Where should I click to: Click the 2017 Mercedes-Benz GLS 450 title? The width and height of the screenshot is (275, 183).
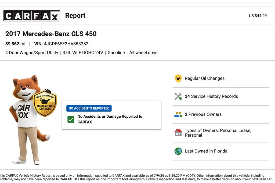click(51, 34)
